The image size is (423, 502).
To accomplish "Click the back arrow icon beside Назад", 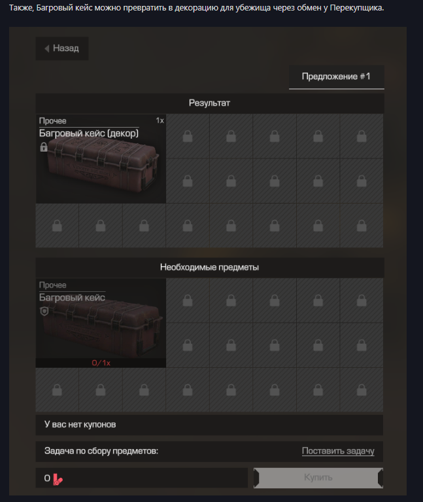I will point(47,48).
